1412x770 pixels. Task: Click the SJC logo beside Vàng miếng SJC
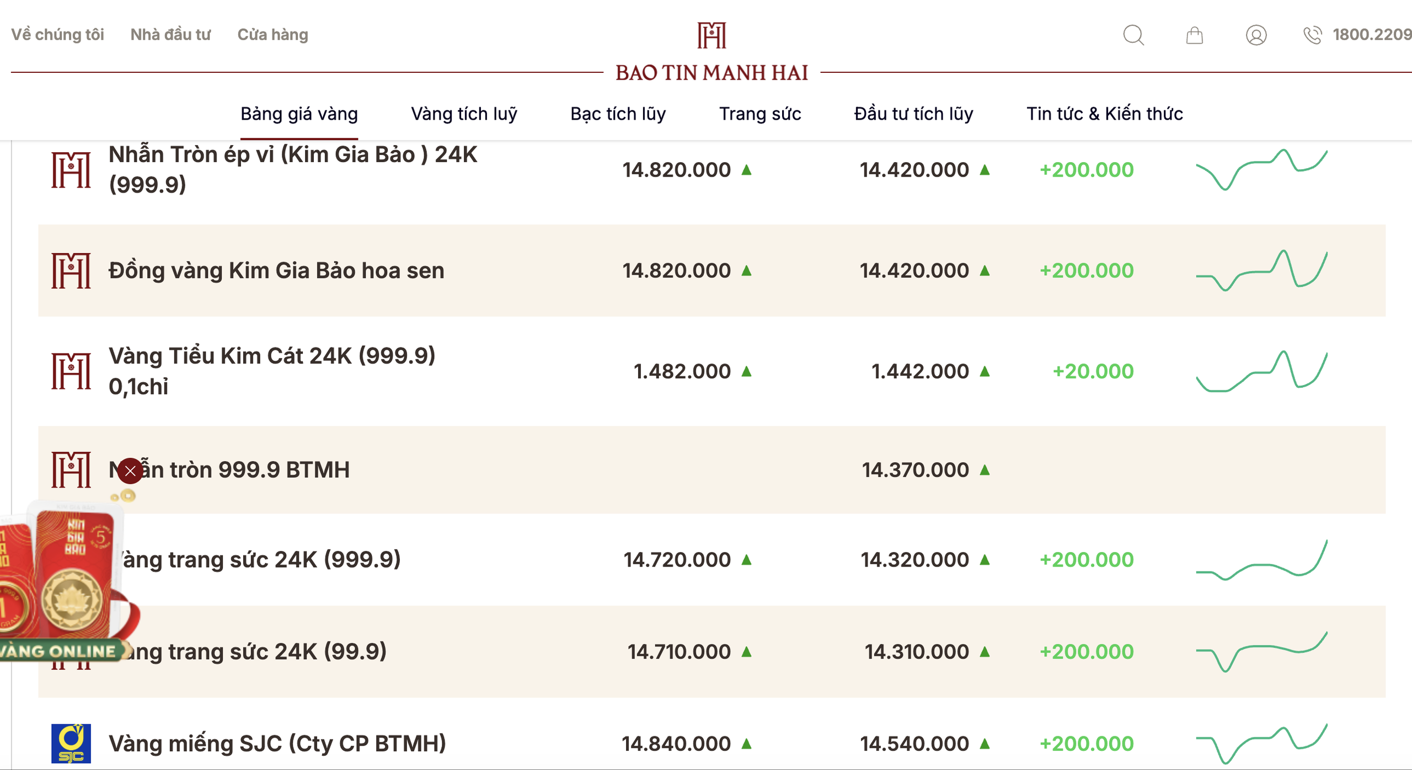pos(71,743)
